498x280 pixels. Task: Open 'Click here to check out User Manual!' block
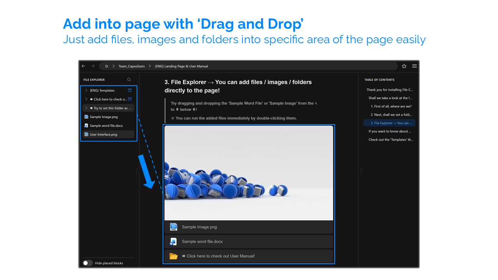click(x=249, y=256)
